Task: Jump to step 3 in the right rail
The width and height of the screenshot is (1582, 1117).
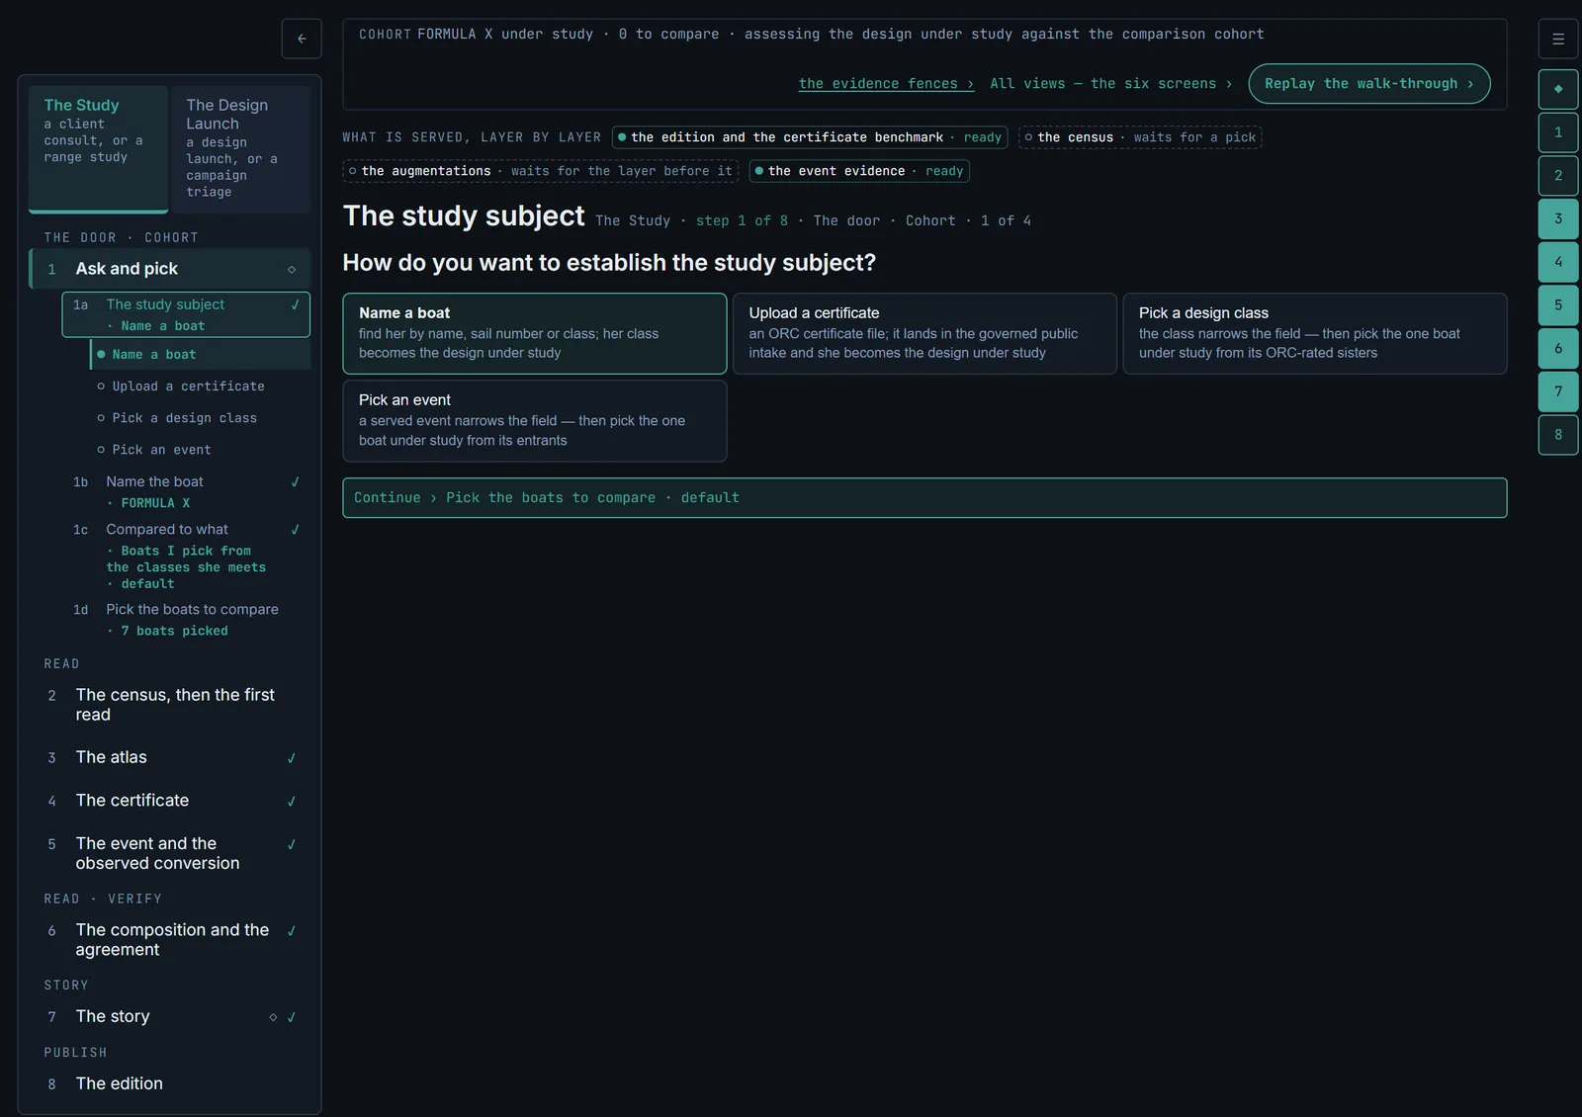Action: pyautogui.click(x=1558, y=218)
